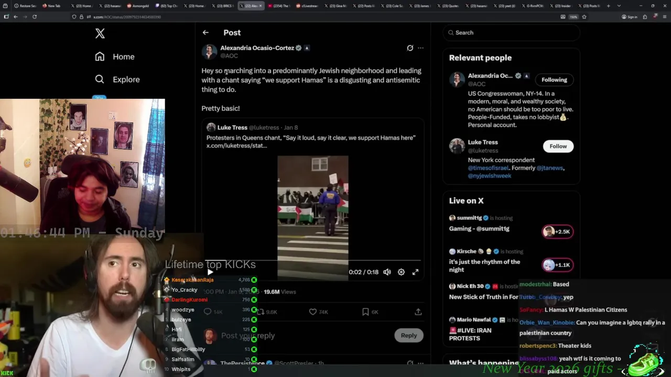Reload the page with the refresh icon

click(35, 17)
